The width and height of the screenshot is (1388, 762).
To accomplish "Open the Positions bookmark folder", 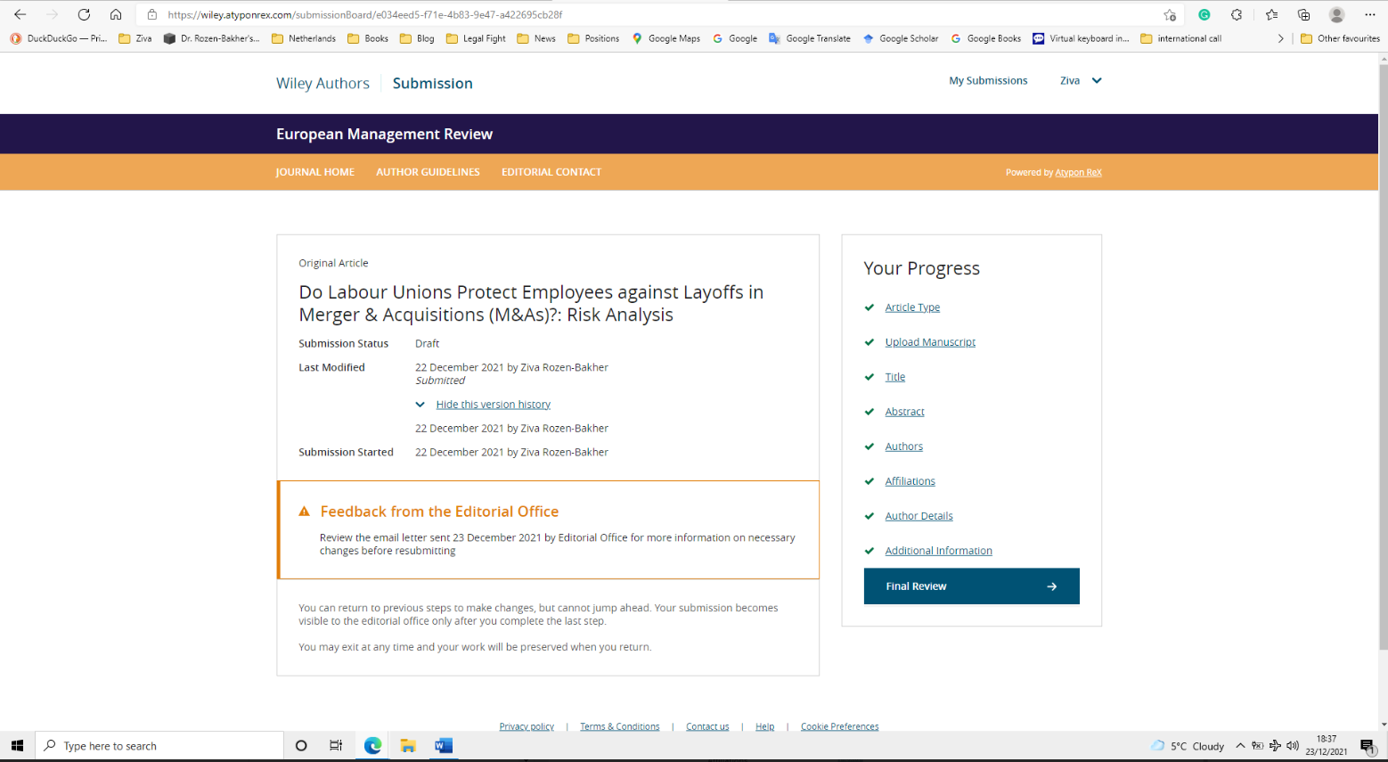I will pyautogui.click(x=593, y=38).
